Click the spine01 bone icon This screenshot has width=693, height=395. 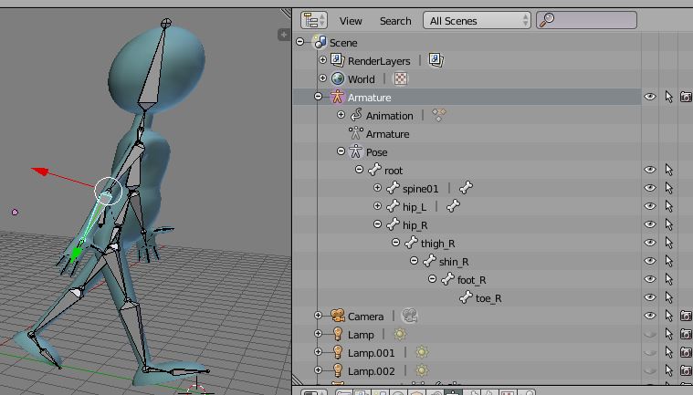(x=393, y=189)
